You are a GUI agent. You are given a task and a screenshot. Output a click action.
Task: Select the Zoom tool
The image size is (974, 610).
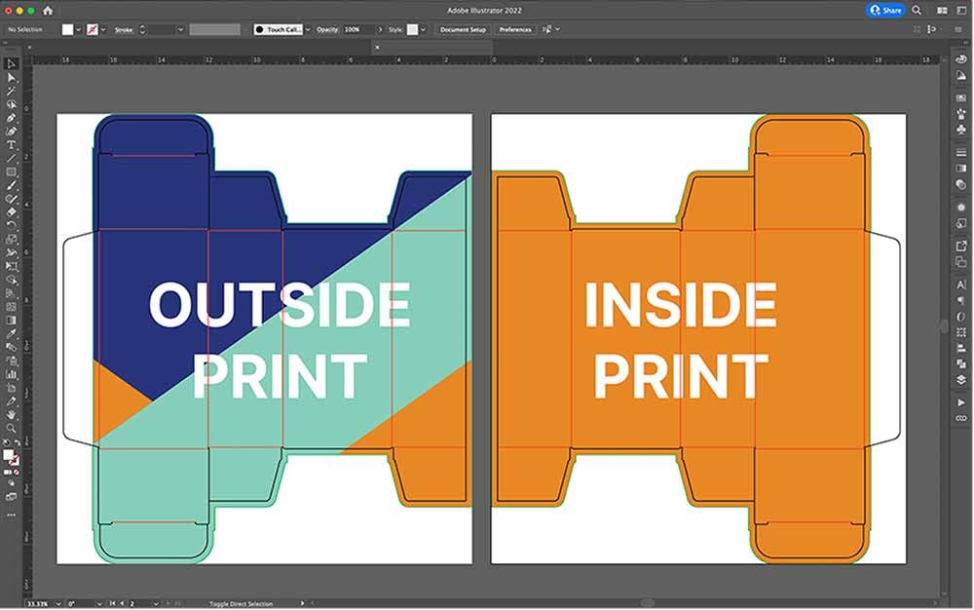pyautogui.click(x=11, y=429)
